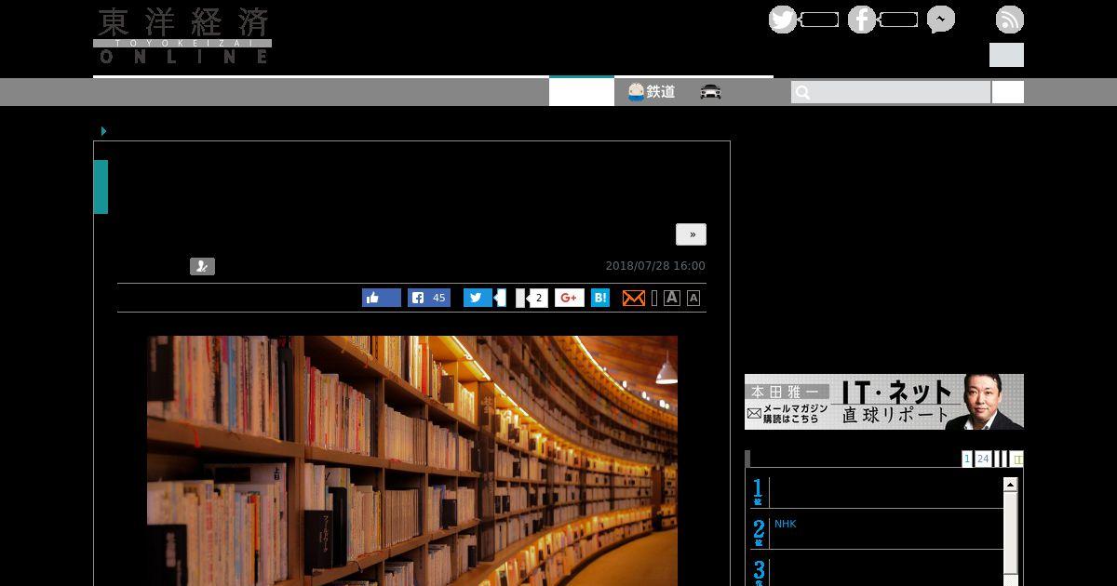The image size is (1117, 586).
Task: Click the next page » button
Action: coord(691,234)
